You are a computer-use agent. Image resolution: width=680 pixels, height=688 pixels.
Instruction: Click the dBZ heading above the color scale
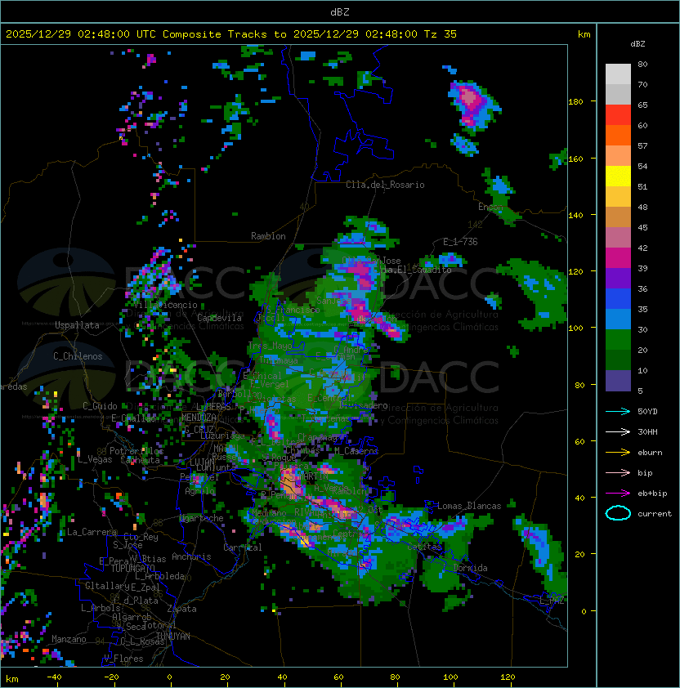(x=637, y=44)
